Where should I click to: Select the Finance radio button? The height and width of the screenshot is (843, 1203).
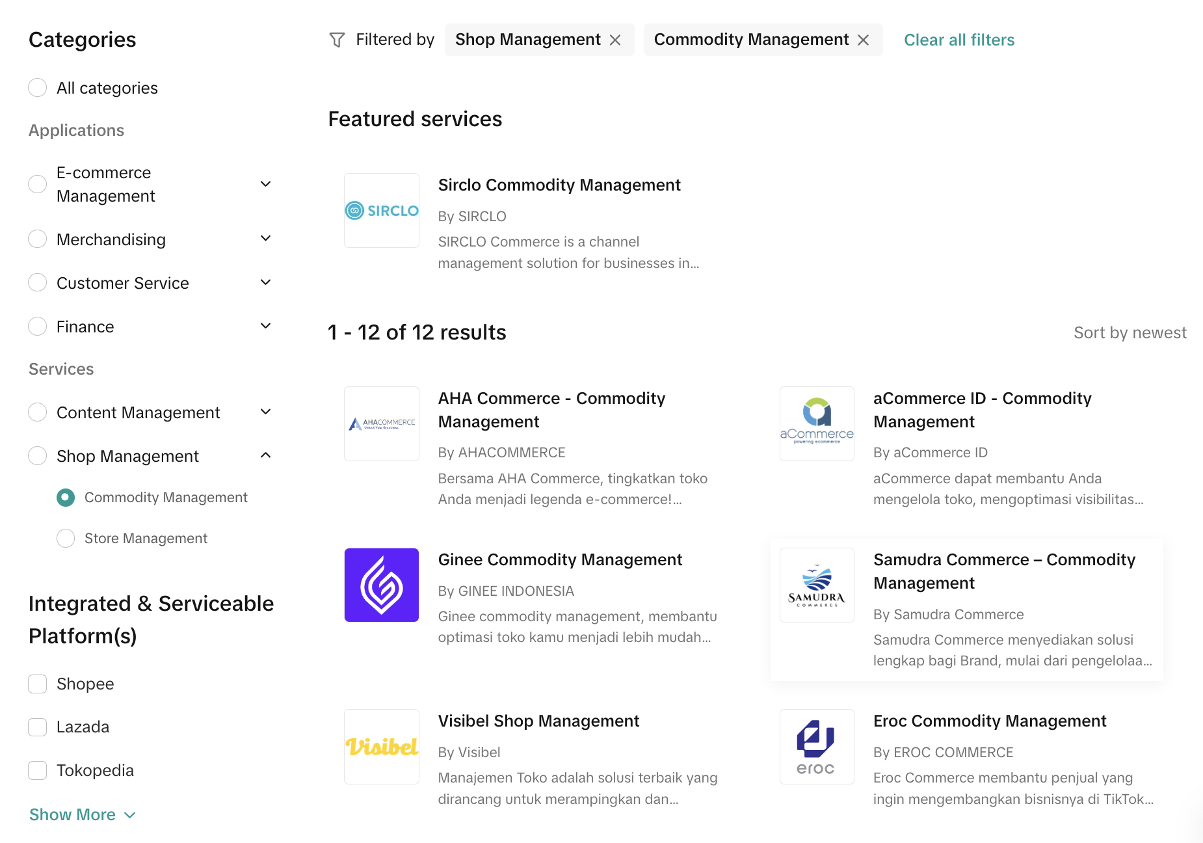point(38,327)
